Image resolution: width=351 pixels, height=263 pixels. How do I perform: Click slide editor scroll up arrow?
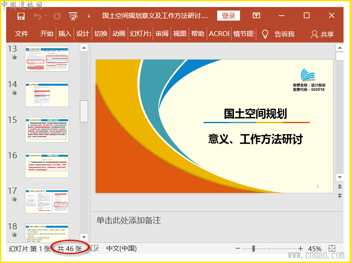[340, 48]
